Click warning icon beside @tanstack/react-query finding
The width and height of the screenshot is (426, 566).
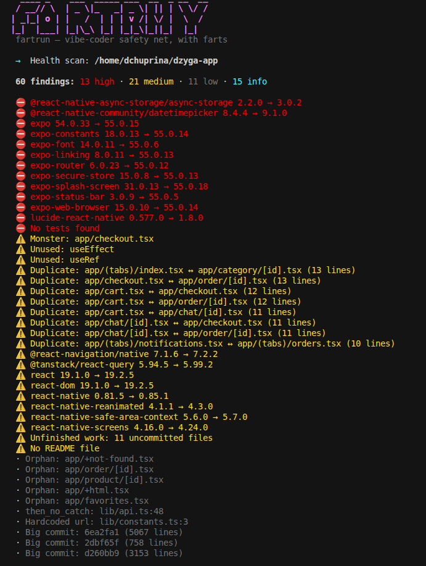pyautogui.click(x=20, y=364)
